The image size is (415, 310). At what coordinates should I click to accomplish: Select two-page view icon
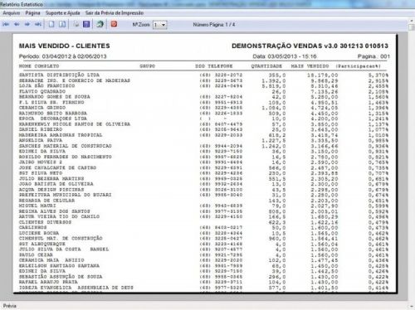pyautogui.click(x=62, y=24)
